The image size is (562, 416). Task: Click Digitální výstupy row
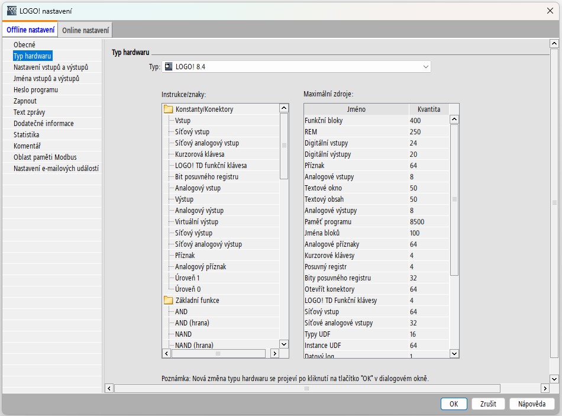(x=376, y=154)
